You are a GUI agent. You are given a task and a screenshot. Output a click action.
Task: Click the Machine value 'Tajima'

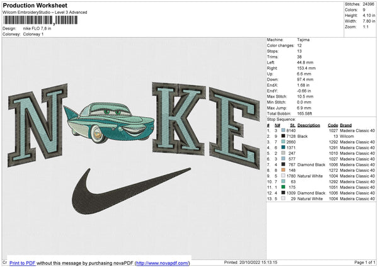[303, 40]
